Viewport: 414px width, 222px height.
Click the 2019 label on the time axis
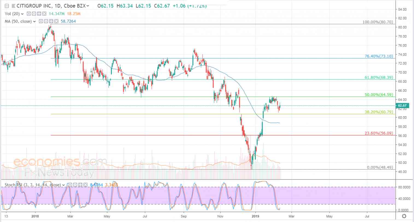point(256,216)
